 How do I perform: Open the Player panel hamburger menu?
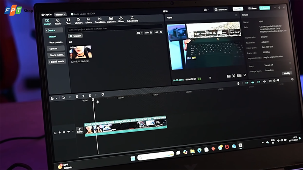pos(236,15)
